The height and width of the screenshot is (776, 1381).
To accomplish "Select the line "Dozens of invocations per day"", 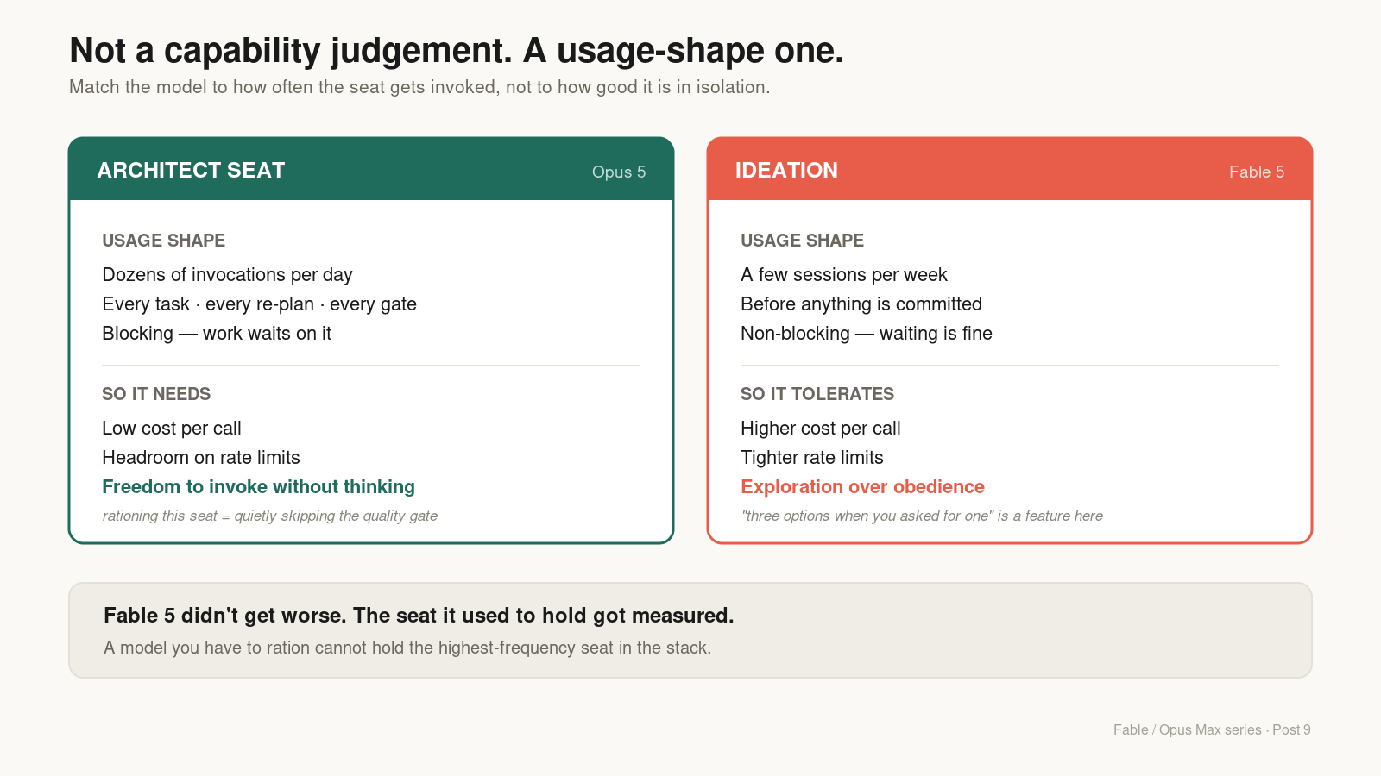I will tap(227, 275).
